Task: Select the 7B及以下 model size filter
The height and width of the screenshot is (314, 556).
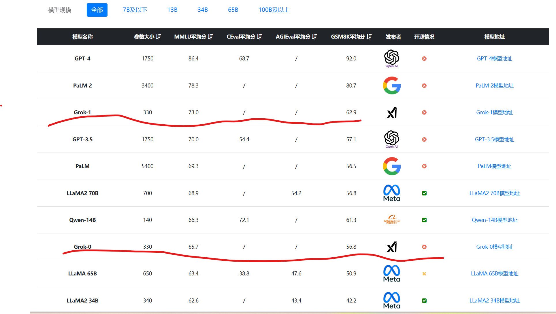Action: [135, 10]
